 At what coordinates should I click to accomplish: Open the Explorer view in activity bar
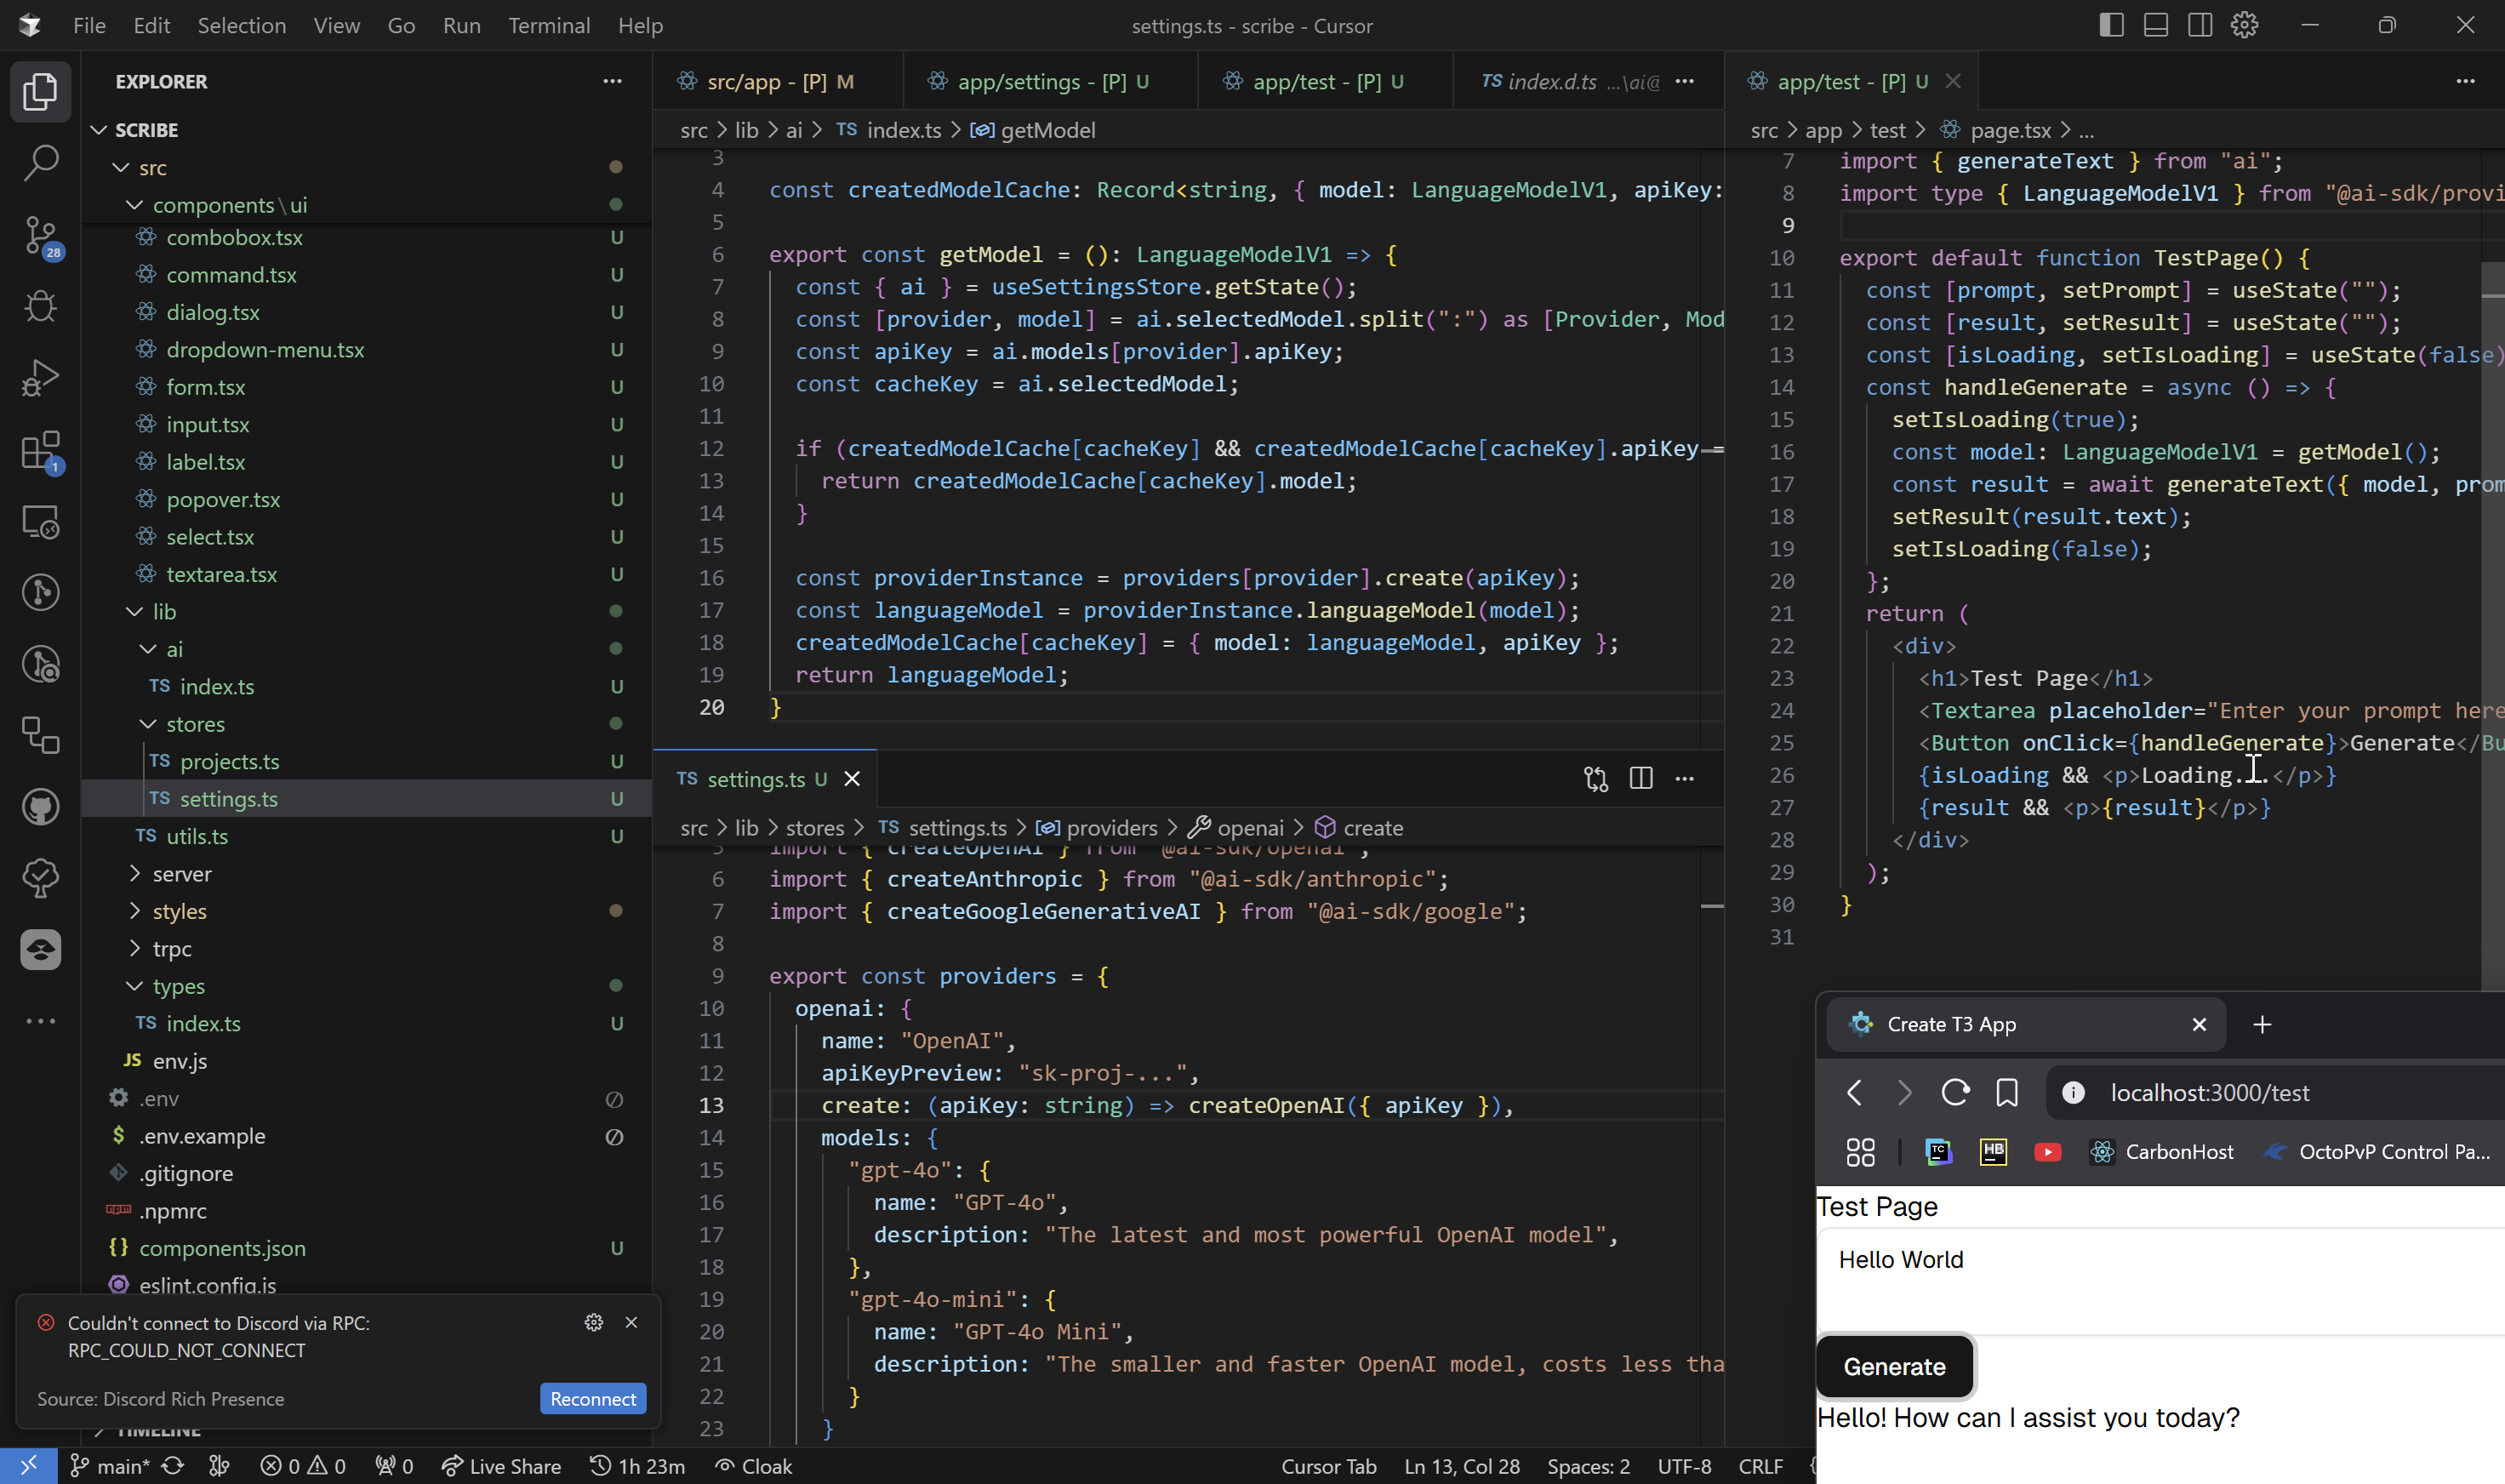point(40,91)
